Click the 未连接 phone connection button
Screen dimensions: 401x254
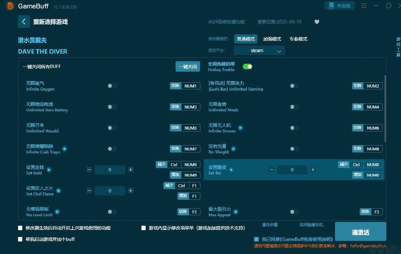340,5
